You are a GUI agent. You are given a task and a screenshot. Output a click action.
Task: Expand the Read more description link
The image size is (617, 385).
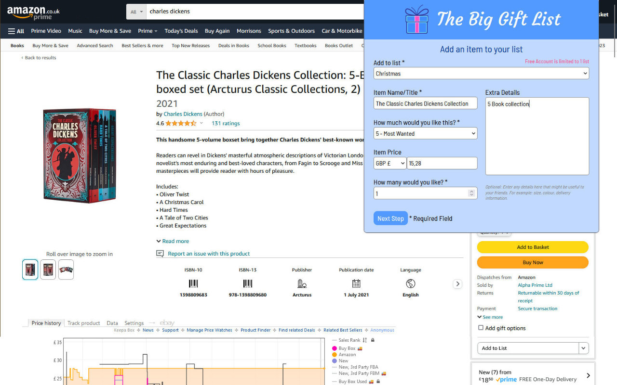173,241
